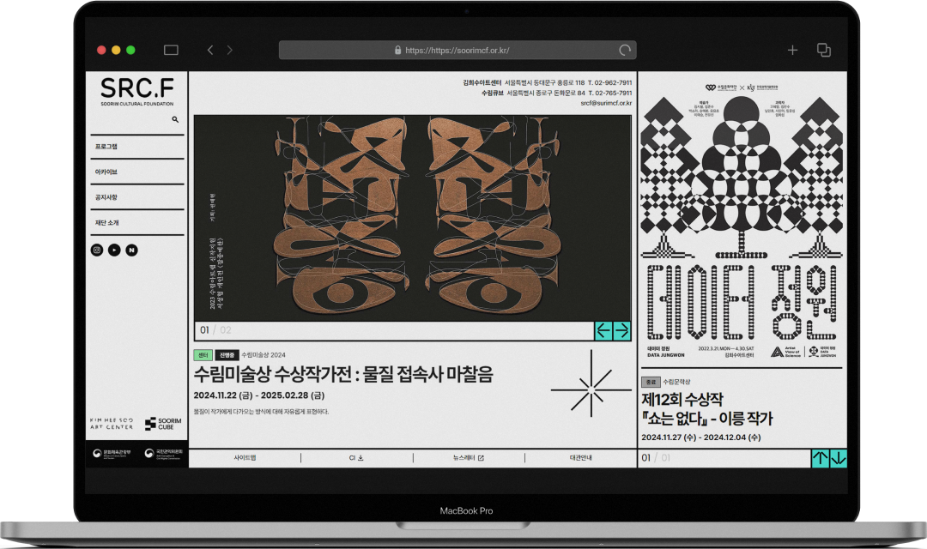Image resolution: width=927 pixels, height=549 pixels.
Task: Select the 공지사항 menu item
Action: [106, 197]
